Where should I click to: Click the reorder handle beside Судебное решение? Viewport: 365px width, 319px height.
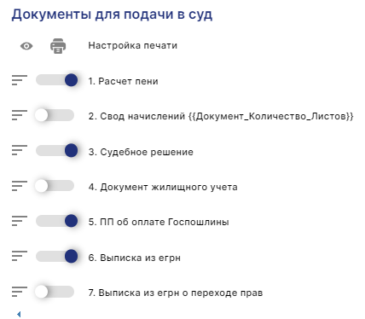click(x=20, y=150)
